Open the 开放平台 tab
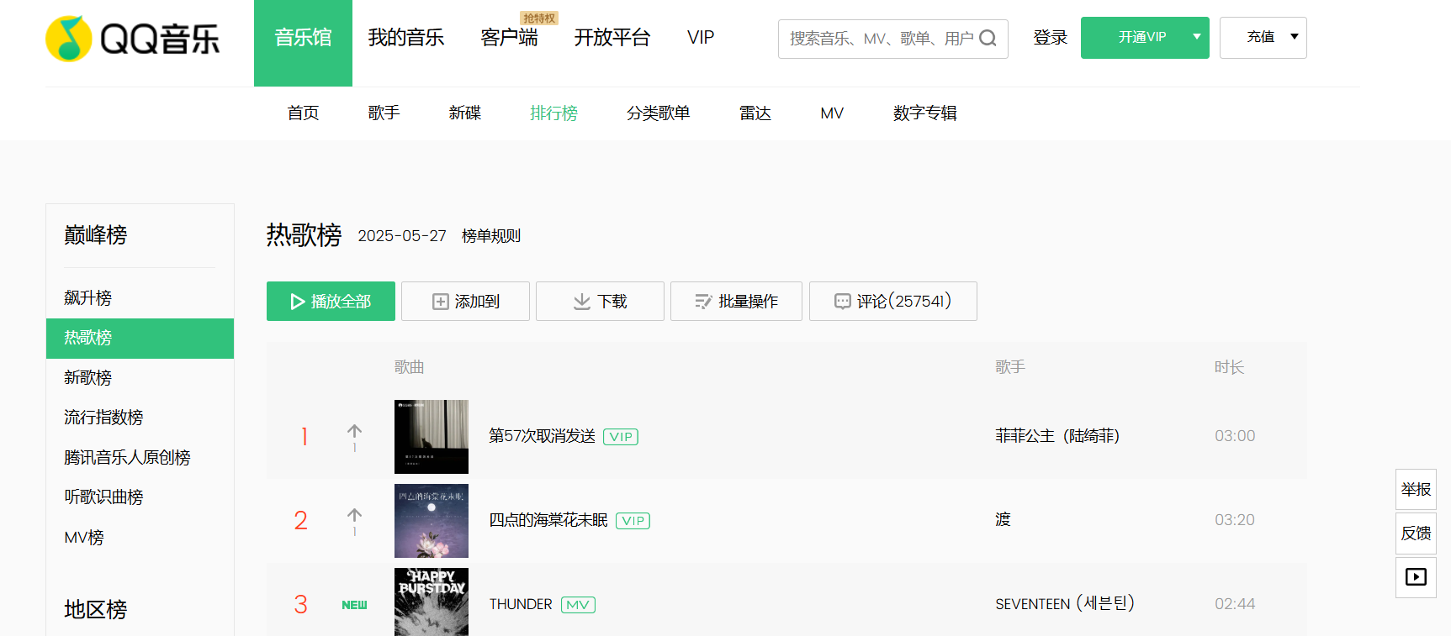Screen dimensions: 1451x636 tap(612, 38)
